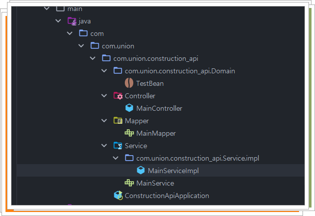Viewport: 315px width, 216px height.
Task: Click the MainMapper interface icon
Action: [x=129, y=133]
